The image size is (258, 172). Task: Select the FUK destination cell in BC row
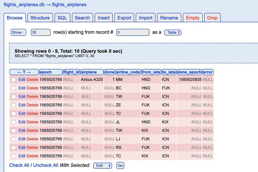point(169,88)
